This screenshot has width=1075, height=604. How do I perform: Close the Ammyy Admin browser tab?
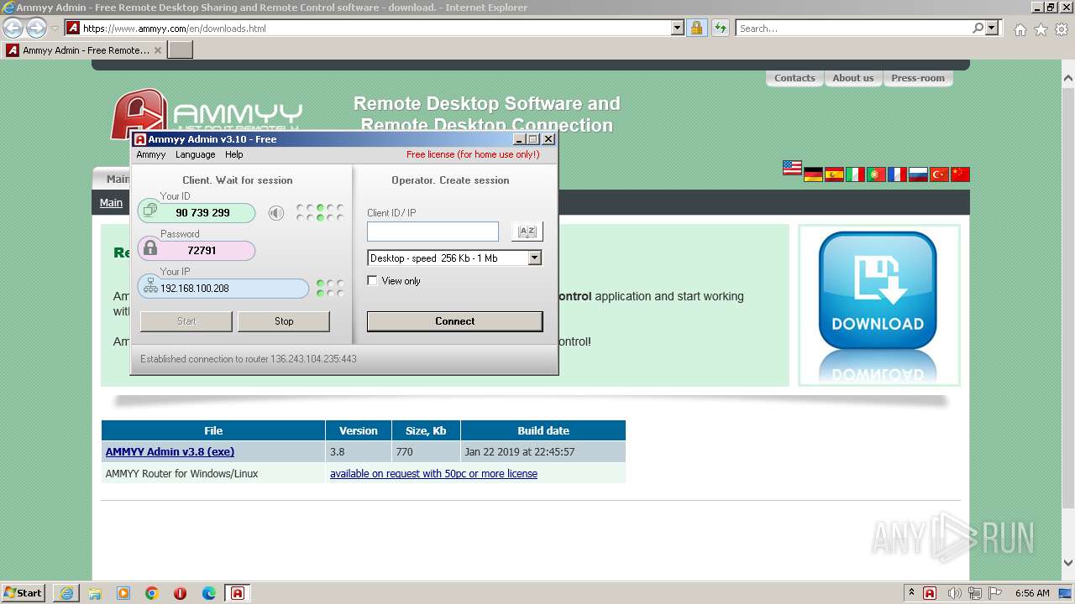(158, 50)
